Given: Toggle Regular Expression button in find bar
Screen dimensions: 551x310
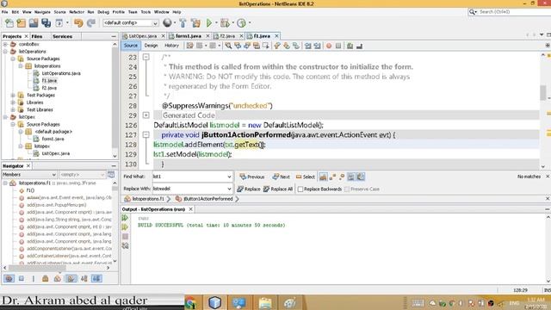Looking at the screenshot, I should [342, 177].
